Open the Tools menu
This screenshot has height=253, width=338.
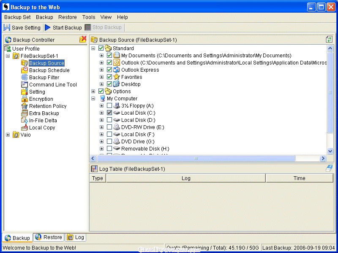[89, 17]
